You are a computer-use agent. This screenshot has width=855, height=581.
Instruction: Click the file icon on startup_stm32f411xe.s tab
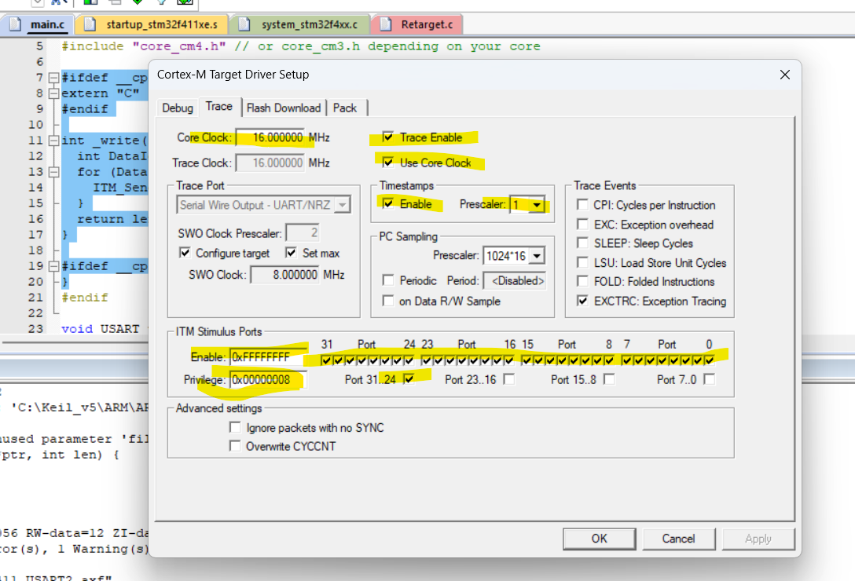(x=90, y=24)
